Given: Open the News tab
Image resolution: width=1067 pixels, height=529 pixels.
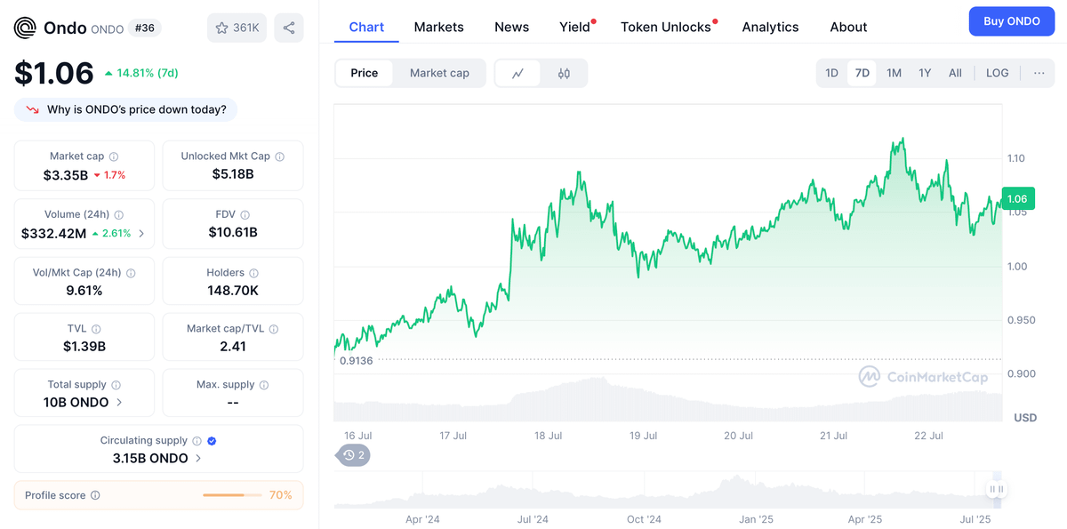Looking at the screenshot, I should (511, 27).
